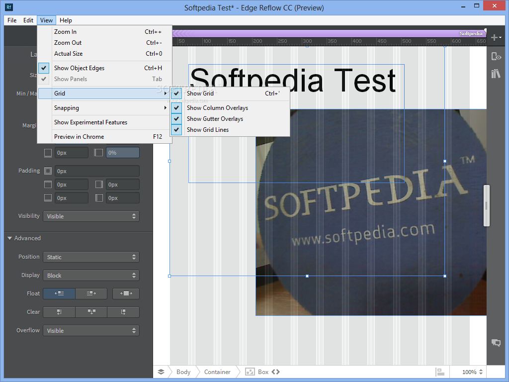Click Container in the breadcrumb bar
Image resolution: width=509 pixels, height=382 pixels.
[x=217, y=372]
